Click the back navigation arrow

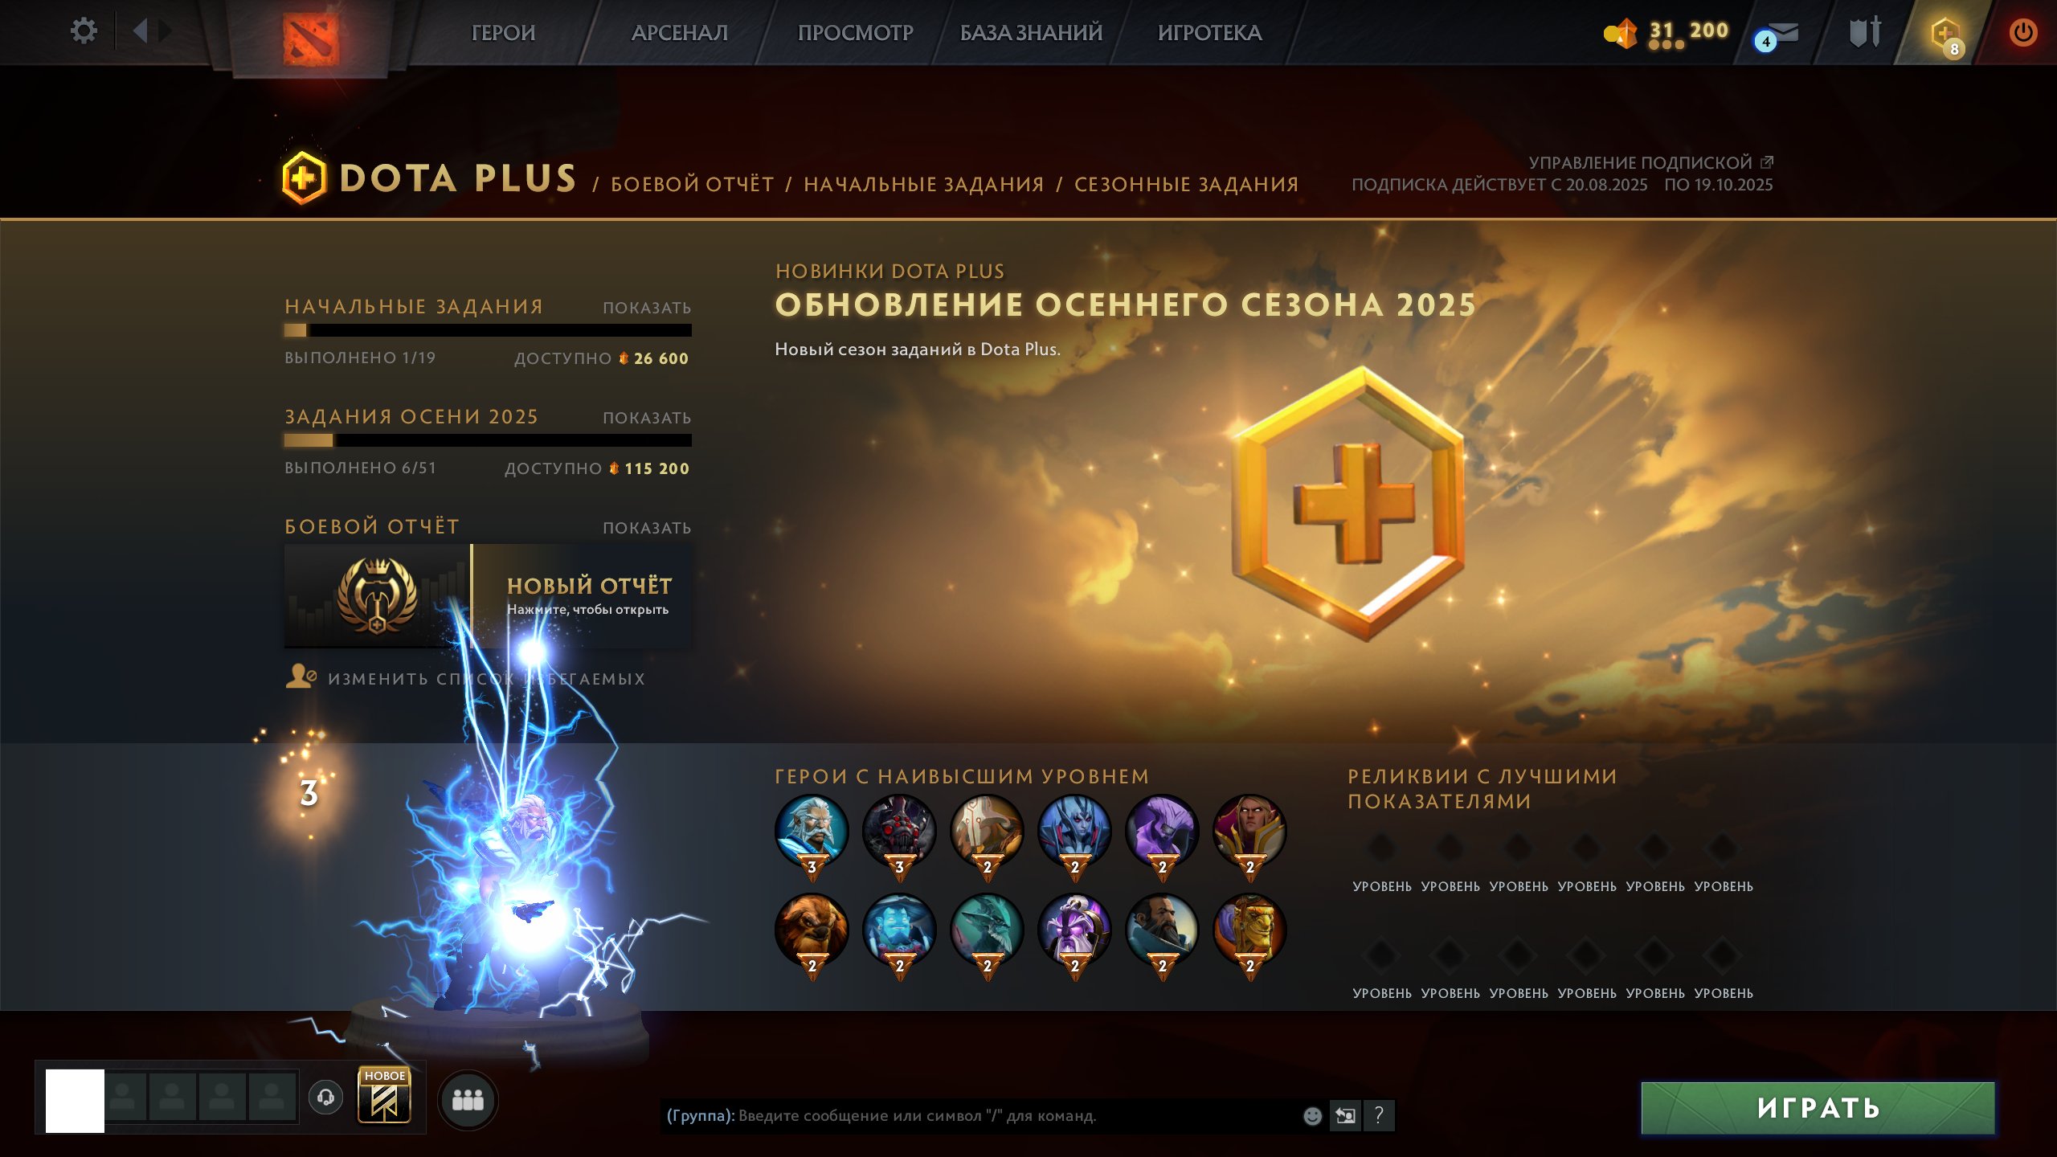141,31
